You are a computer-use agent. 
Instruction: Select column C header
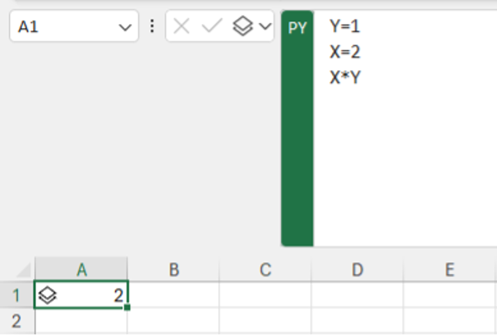[265, 270]
